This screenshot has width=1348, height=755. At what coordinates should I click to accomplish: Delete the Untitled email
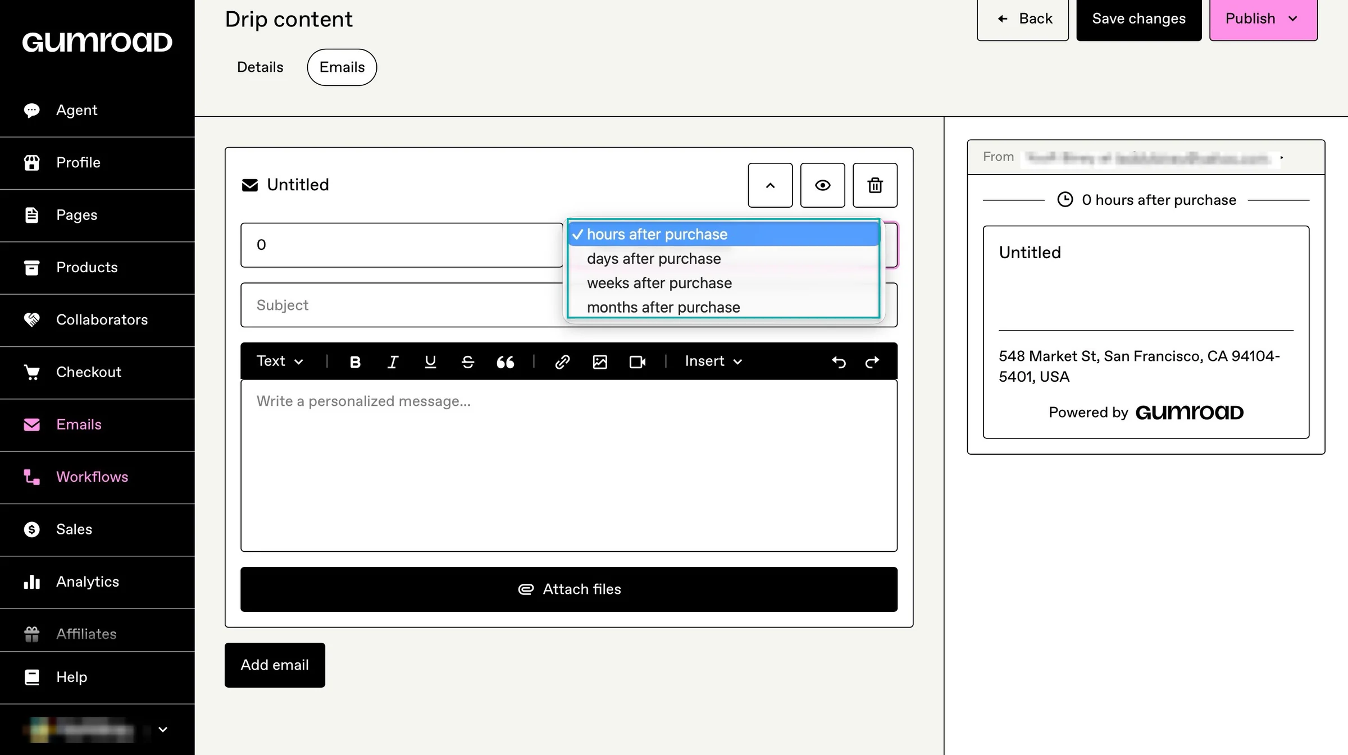(x=875, y=185)
